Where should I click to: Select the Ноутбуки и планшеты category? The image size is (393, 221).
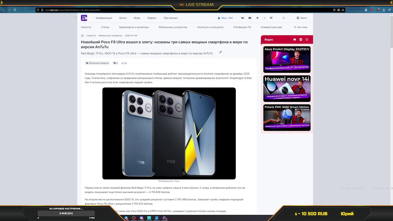[210, 27]
